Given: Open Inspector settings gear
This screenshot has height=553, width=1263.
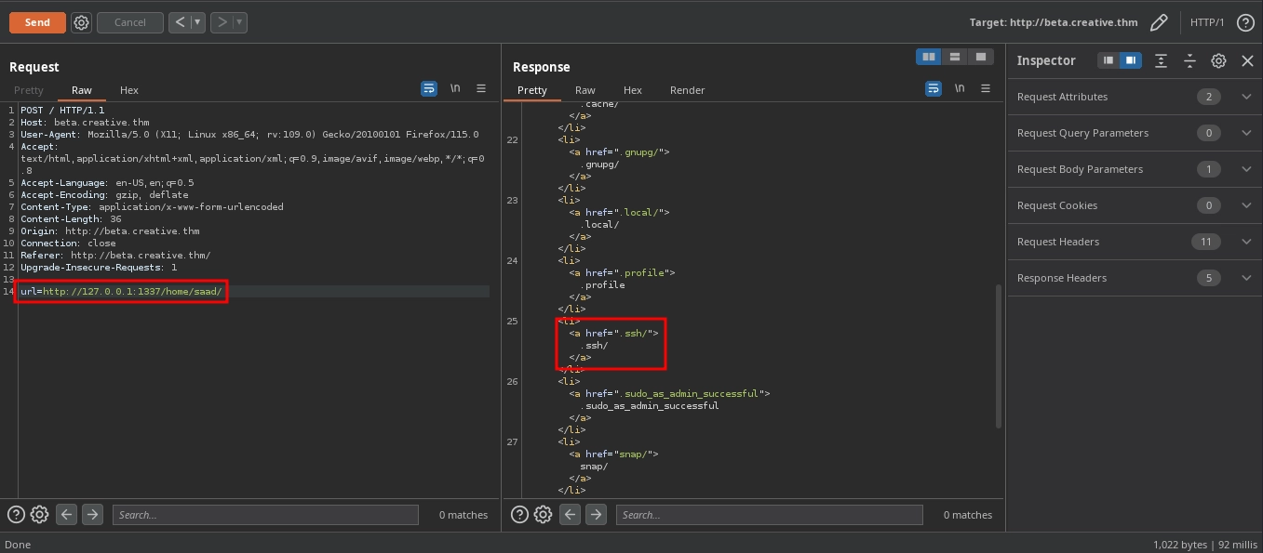Looking at the screenshot, I should pos(1218,60).
